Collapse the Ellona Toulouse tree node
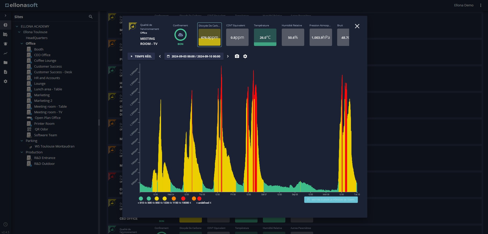Viewport: 488px width, 234px height. coord(19,32)
